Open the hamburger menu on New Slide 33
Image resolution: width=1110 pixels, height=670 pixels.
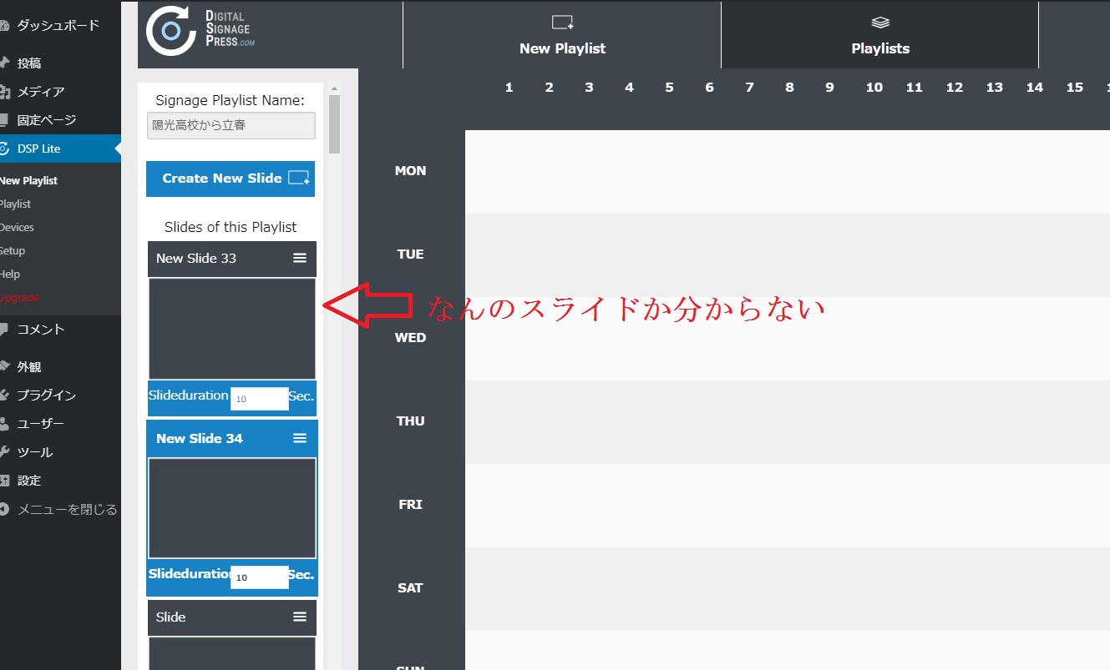[x=301, y=258]
